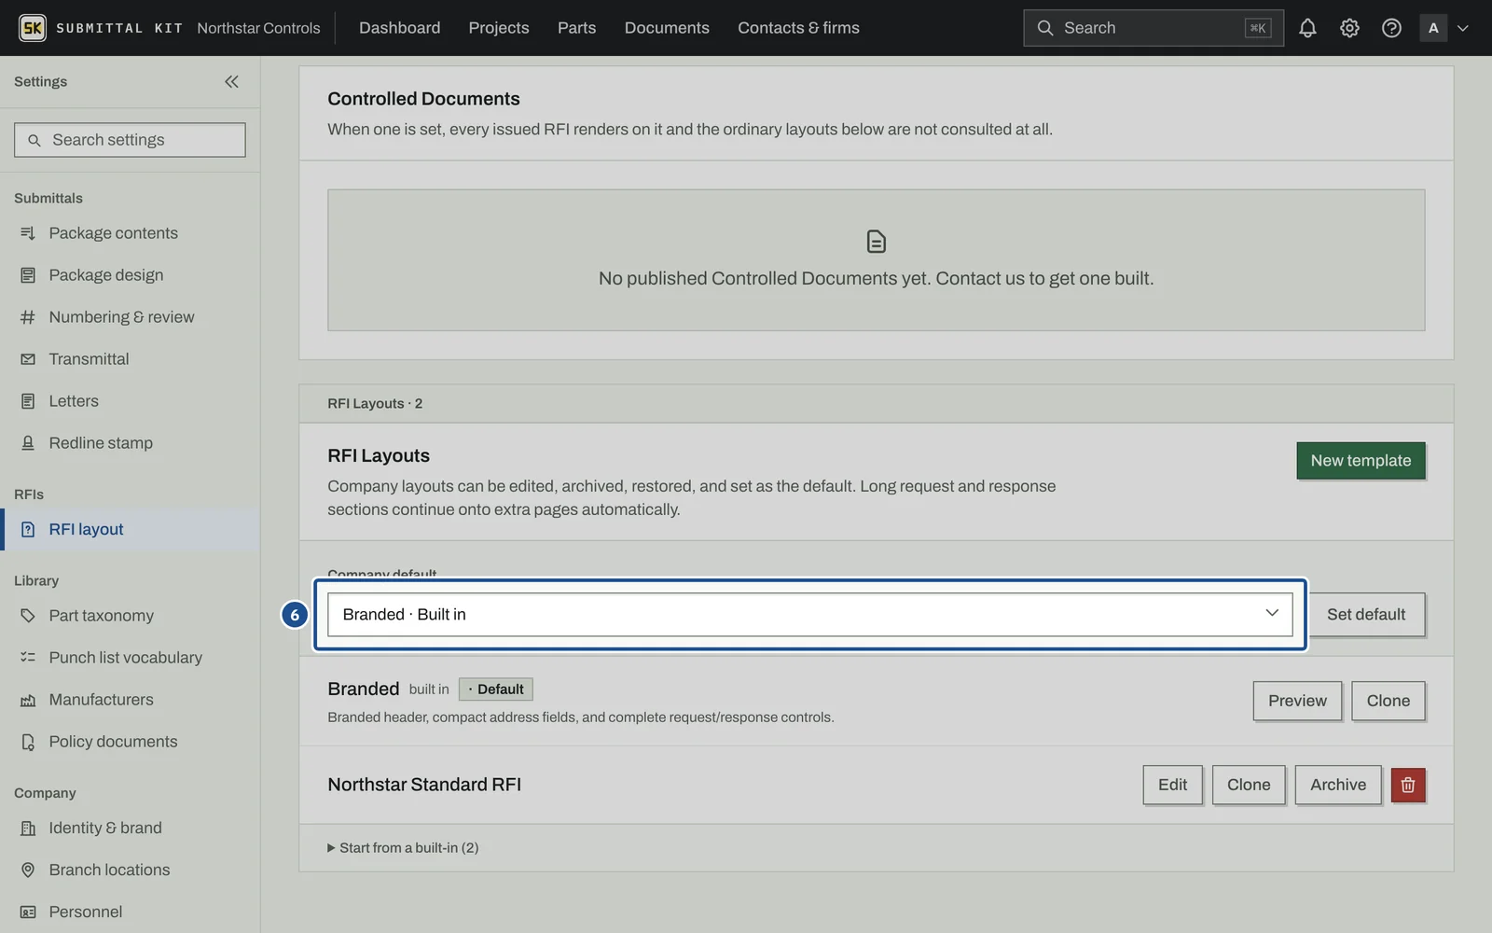Click the Numbering & review hash icon

28,317
